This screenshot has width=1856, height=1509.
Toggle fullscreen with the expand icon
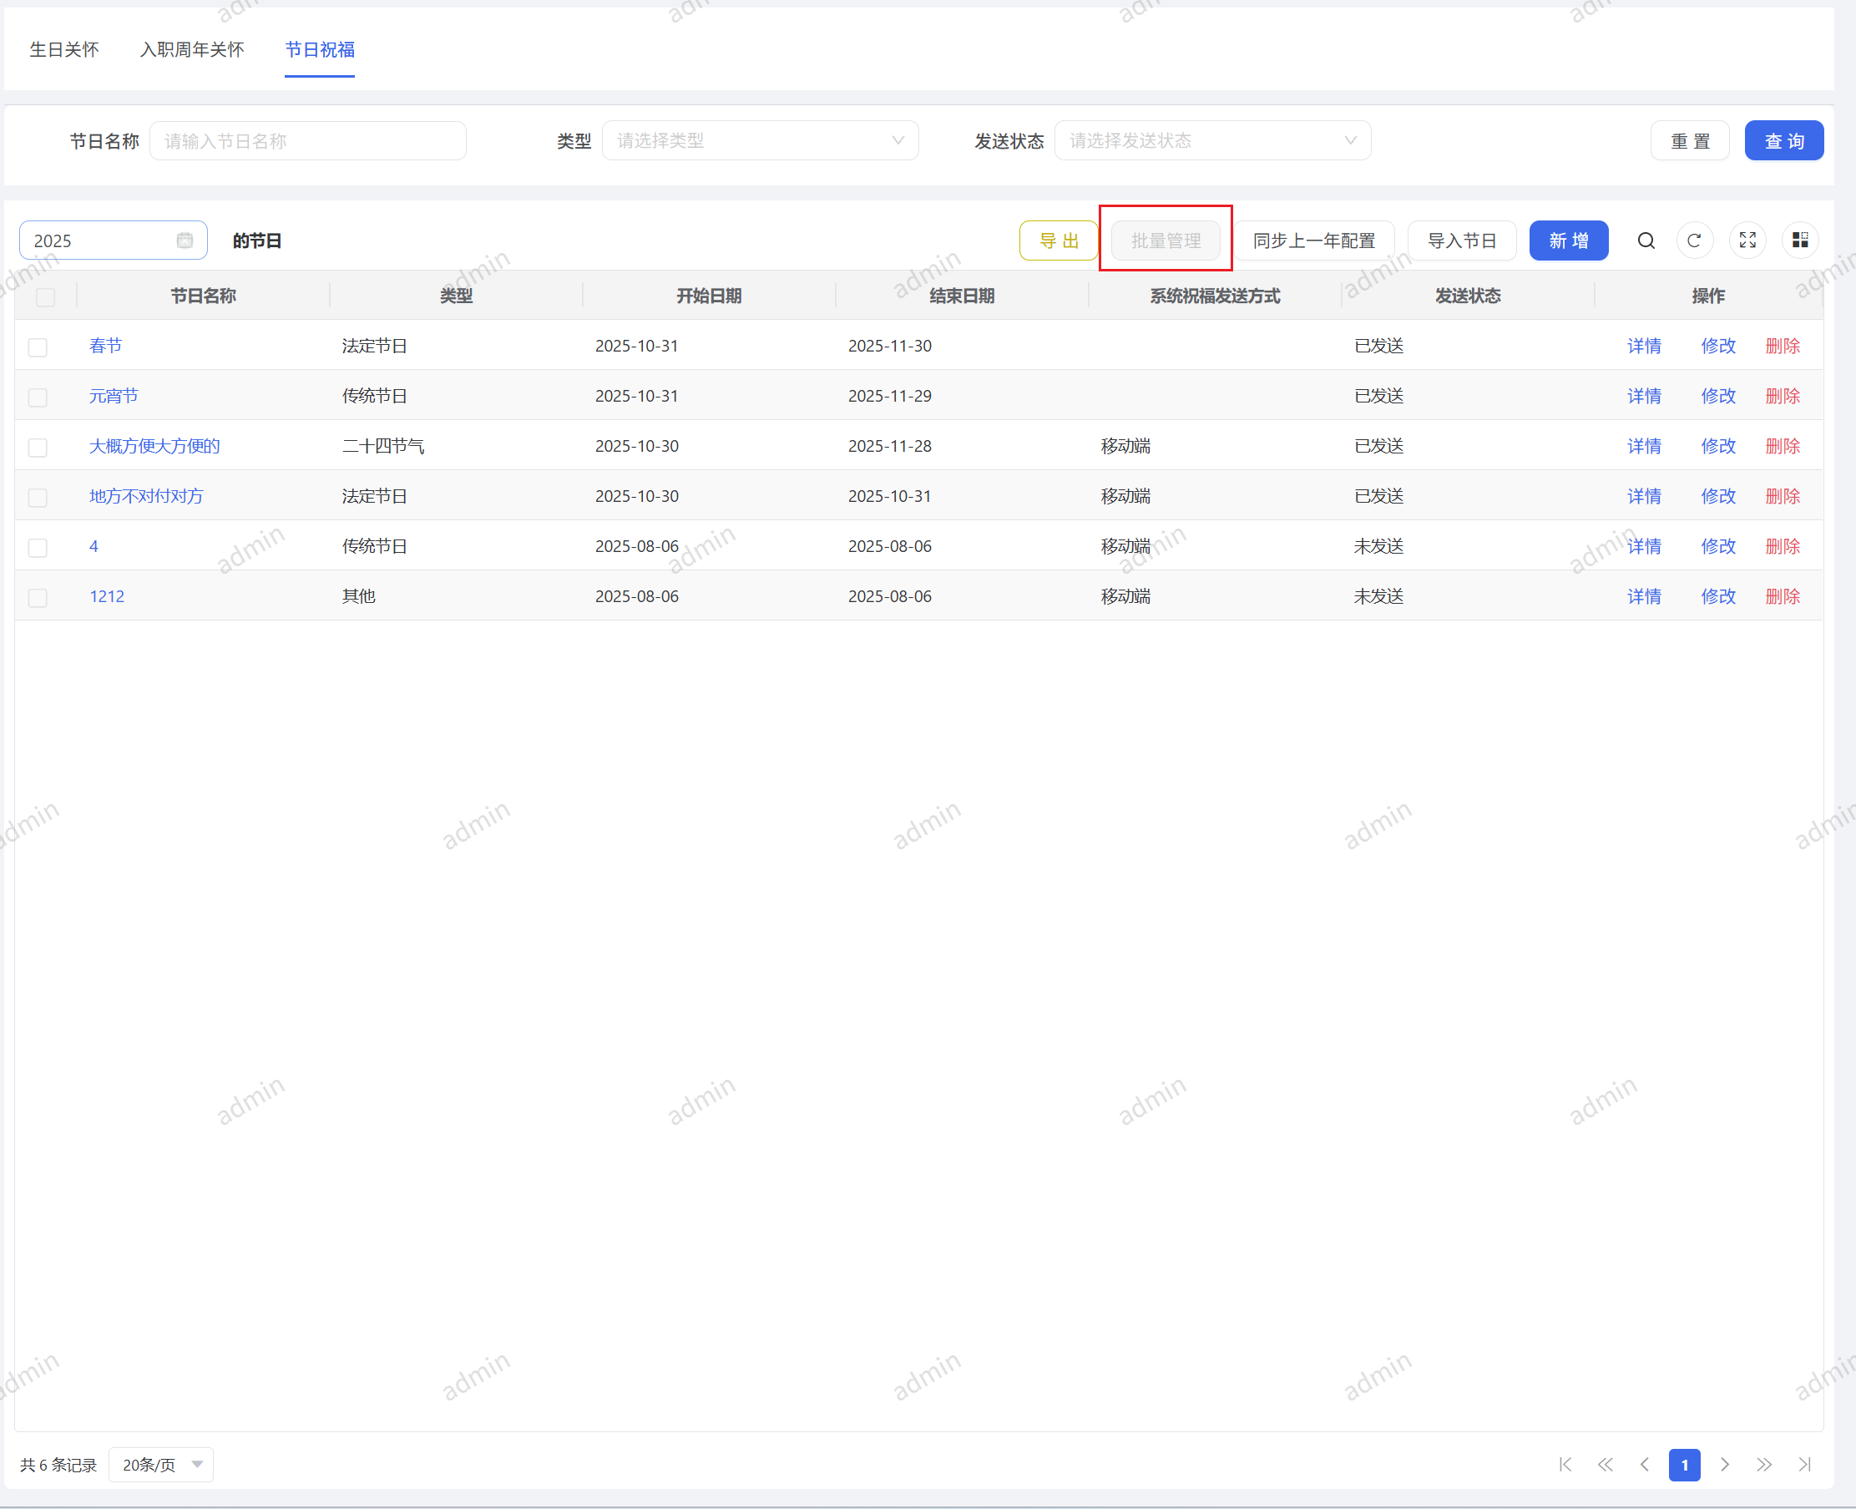pyautogui.click(x=1747, y=241)
